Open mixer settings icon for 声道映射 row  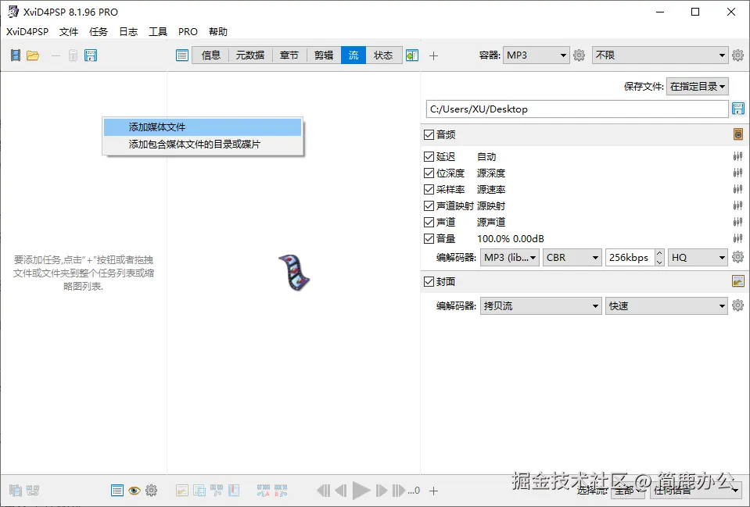point(737,205)
